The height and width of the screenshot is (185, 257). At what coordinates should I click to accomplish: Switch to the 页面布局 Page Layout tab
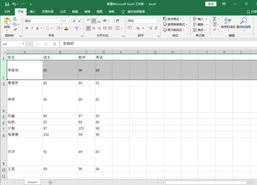[x=48, y=12]
